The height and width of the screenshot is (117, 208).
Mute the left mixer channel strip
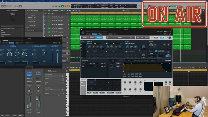point(28,110)
